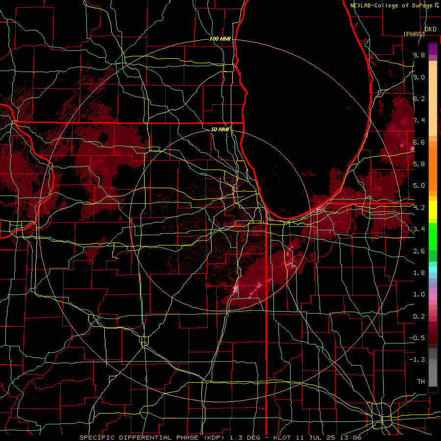Pick the yellow segment of the color bar
This screenshot has width=441, height=441.
tap(433, 210)
